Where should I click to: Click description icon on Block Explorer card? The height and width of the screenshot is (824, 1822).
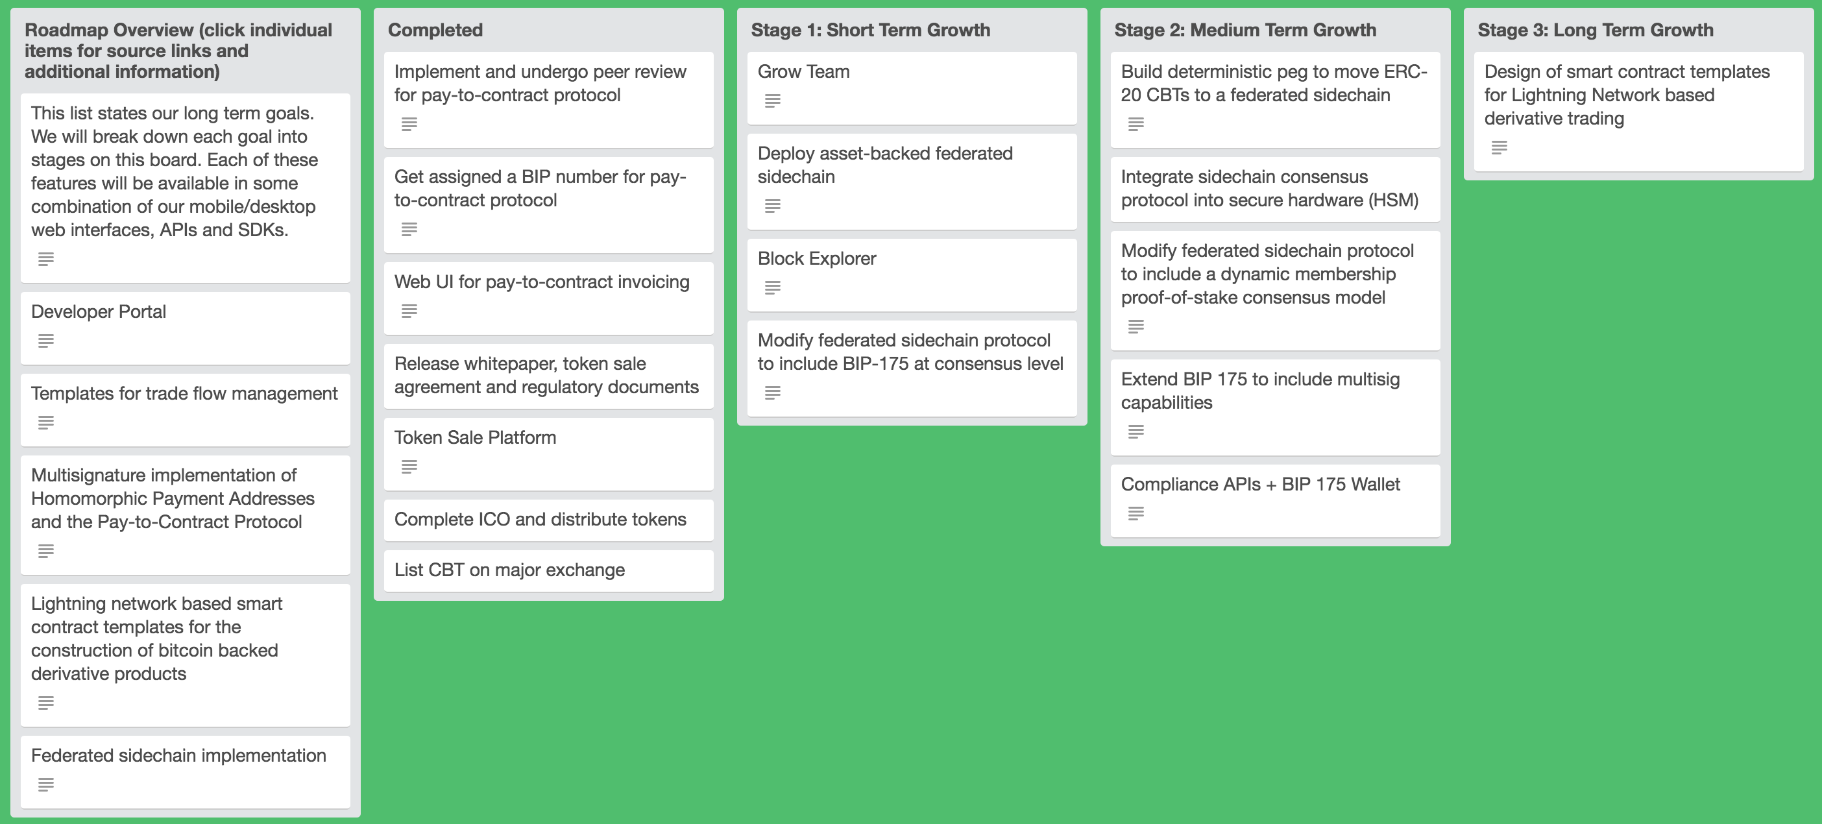[x=772, y=288]
